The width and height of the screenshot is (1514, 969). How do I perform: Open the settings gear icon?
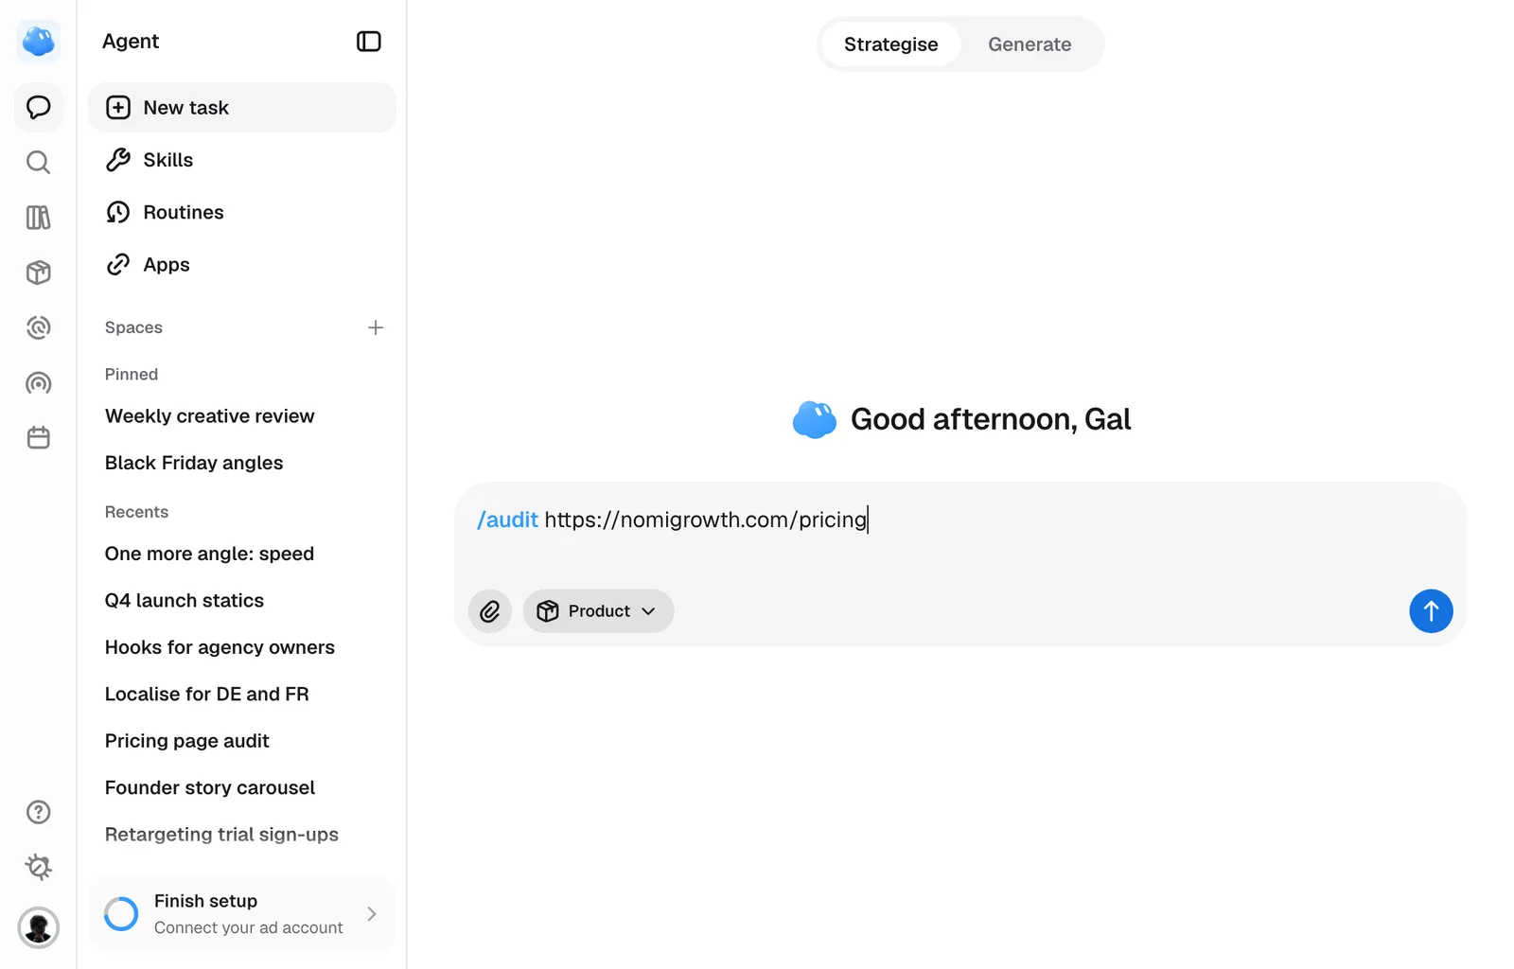pyautogui.click(x=39, y=867)
